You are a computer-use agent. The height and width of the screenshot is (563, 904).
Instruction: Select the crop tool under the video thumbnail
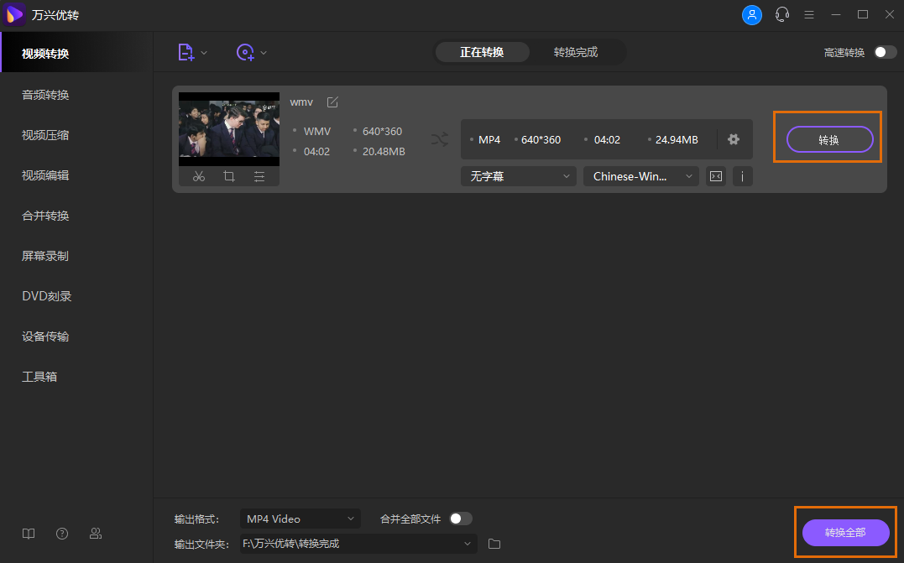click(x=229, y=176)
